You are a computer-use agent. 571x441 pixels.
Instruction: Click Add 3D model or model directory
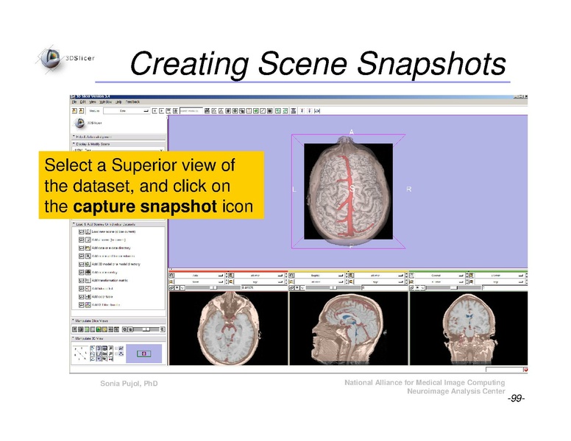click(x=116, y=264)
